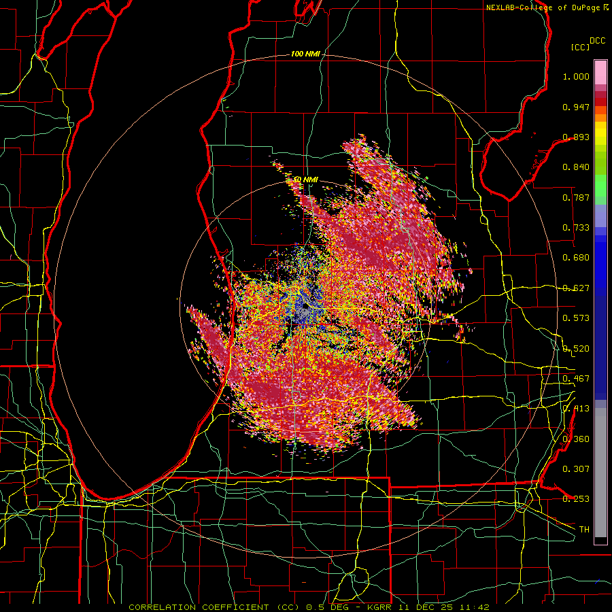
Task: Click the 100 NMI range ring label
Action: [x=305, y=54]
